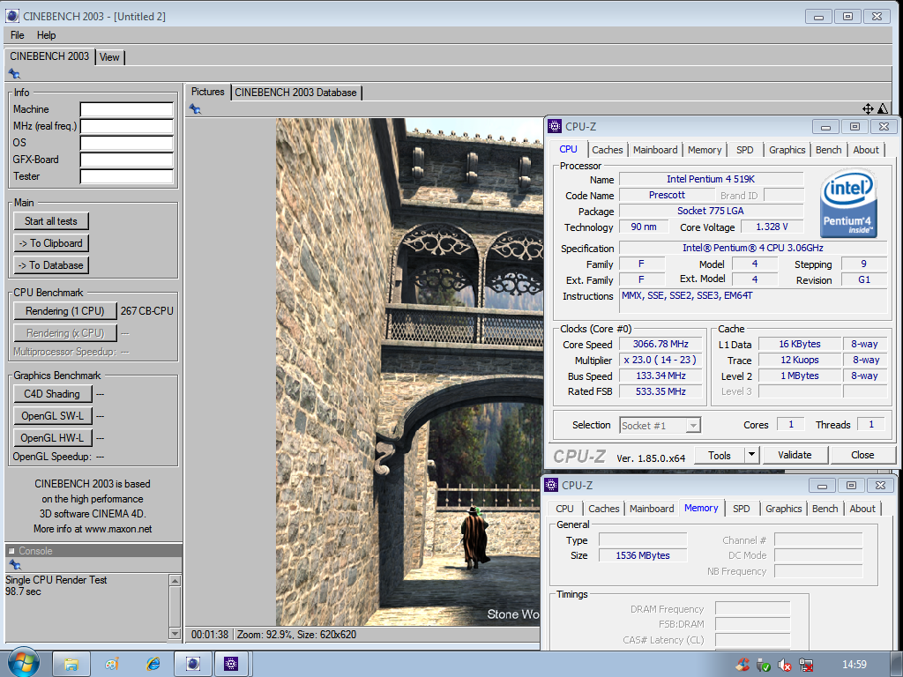Click into the MHz (real freq.) field

coord(127,126)
